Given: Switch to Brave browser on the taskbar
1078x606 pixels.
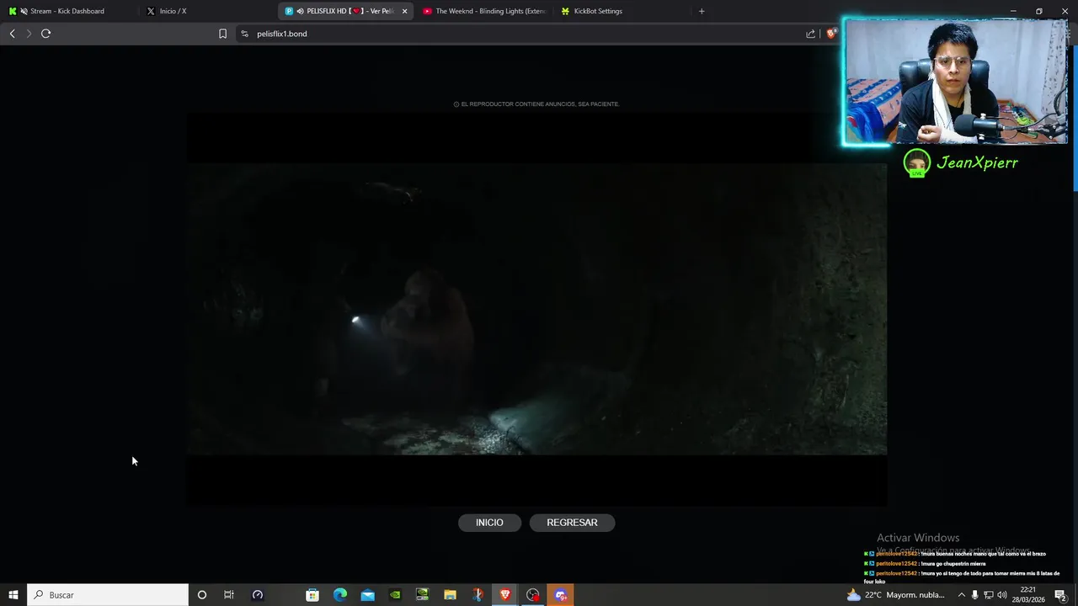Looking at the screenshot, I should [x=505, y=595].
